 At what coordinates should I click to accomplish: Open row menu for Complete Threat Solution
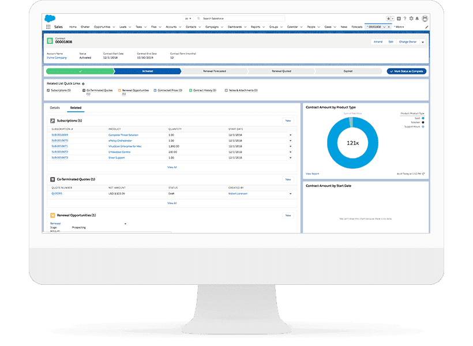coord(291,135)
